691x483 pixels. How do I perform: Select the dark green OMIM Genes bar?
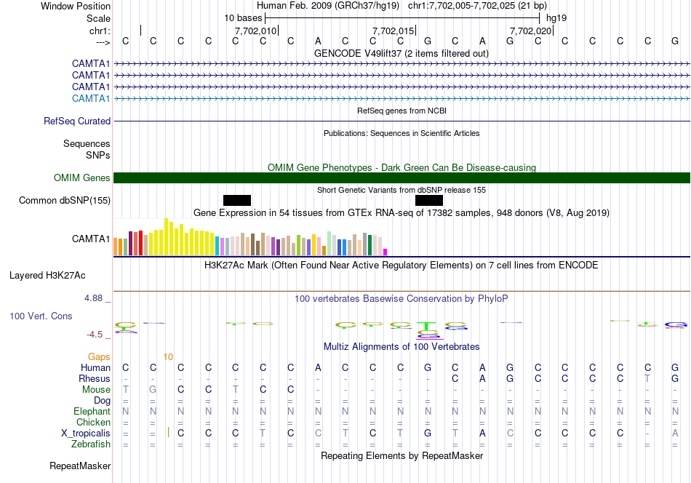coord(402,178)
